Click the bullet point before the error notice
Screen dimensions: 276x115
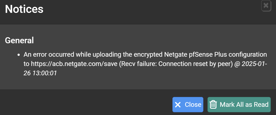(19, 55)
